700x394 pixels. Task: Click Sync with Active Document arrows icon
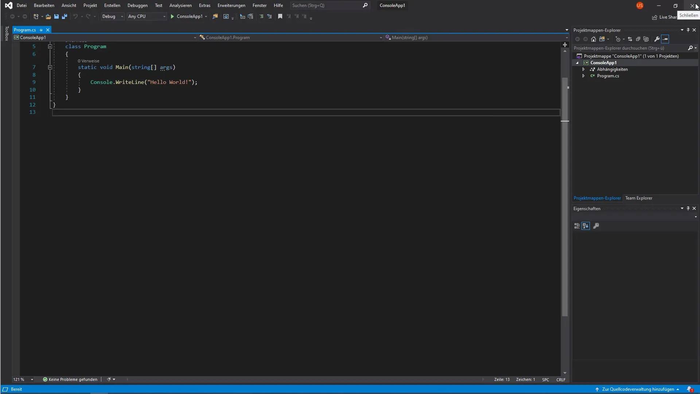coord(630,39)
